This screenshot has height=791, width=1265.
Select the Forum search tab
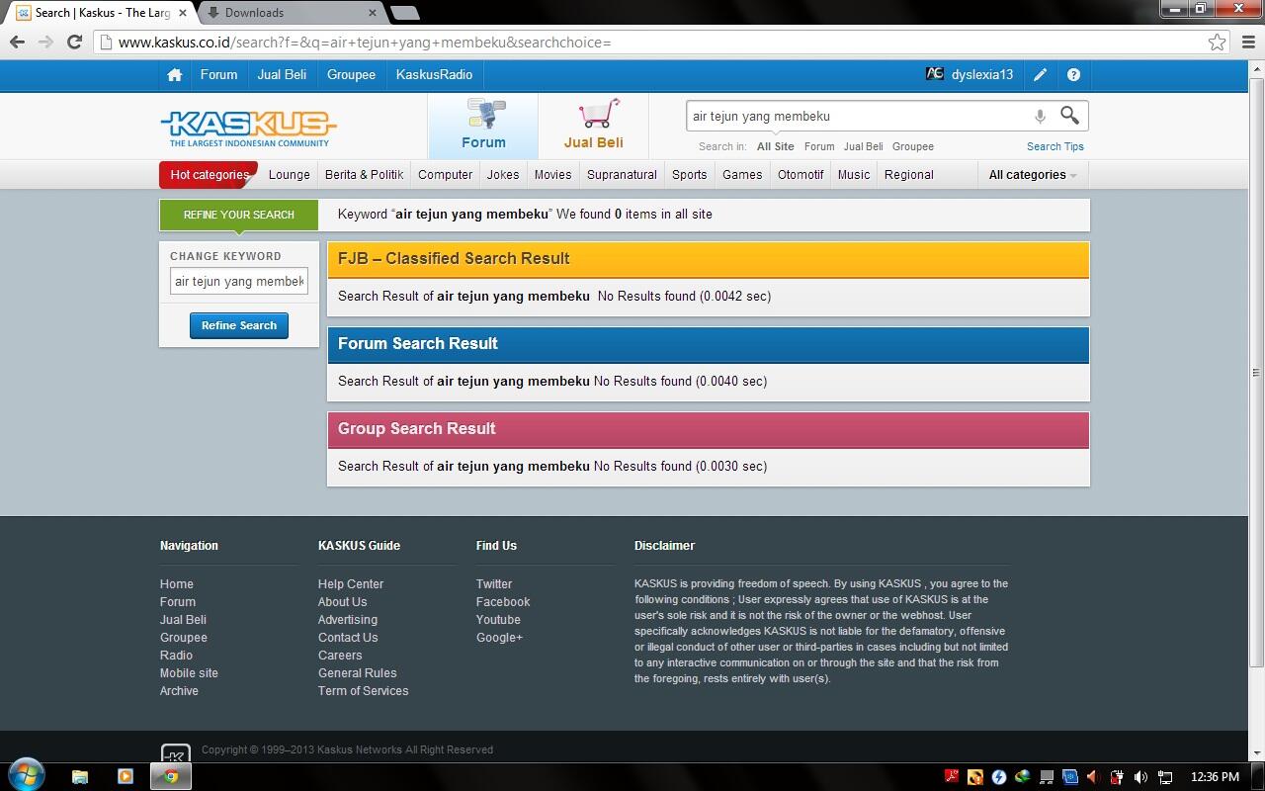(483, 126)
